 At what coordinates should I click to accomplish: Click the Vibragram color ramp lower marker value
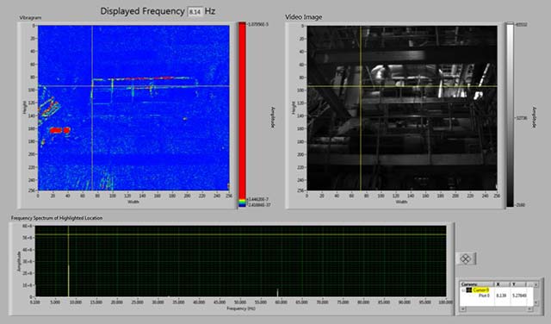tap(258, 199)
